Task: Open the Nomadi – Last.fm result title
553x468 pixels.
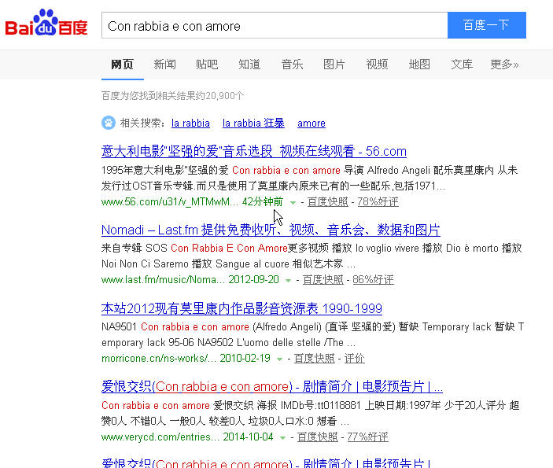Action: click(271, 230)
